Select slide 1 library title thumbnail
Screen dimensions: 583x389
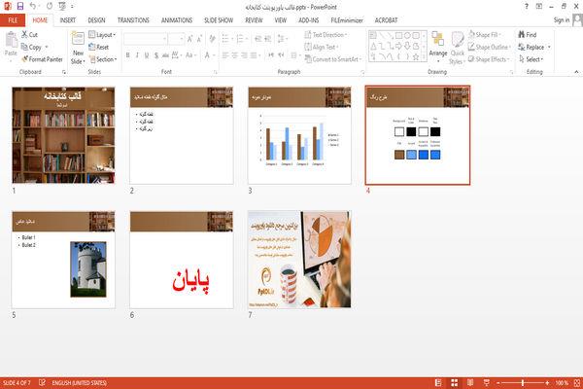click(x=63, y=135)
